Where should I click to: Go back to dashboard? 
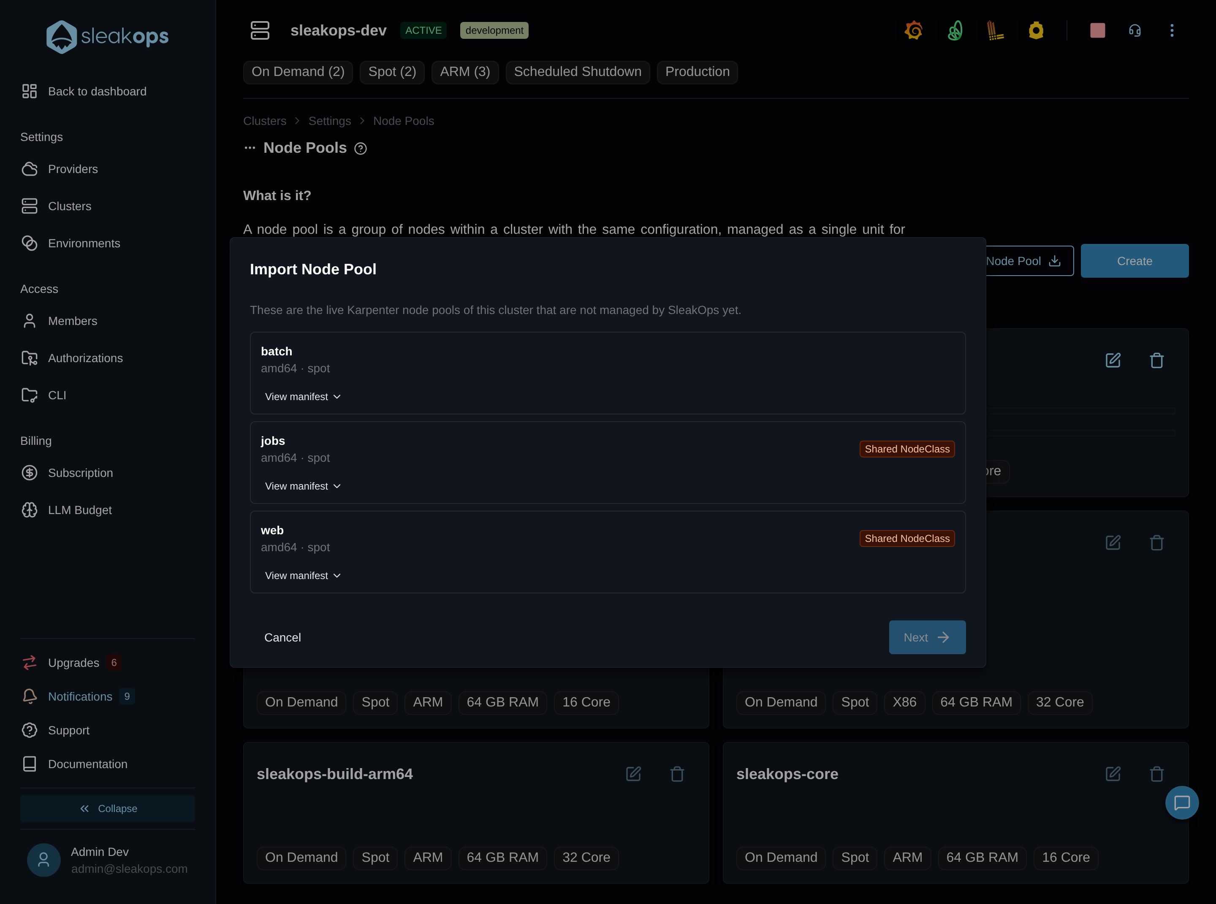(84, 92)
